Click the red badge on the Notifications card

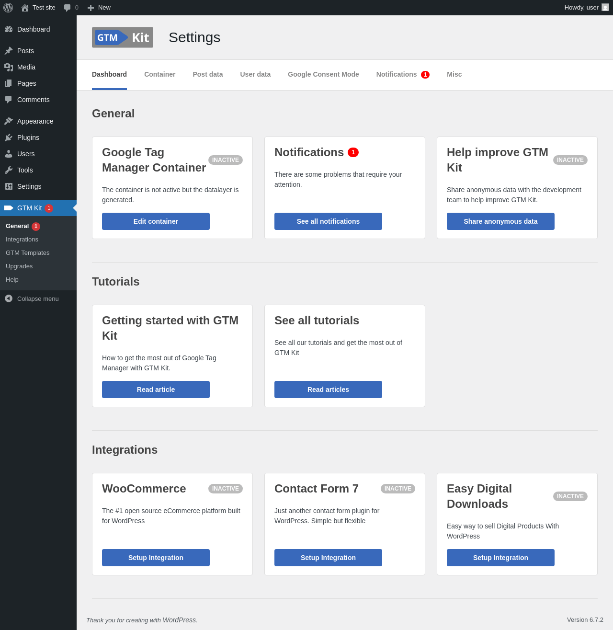[353, 152]
